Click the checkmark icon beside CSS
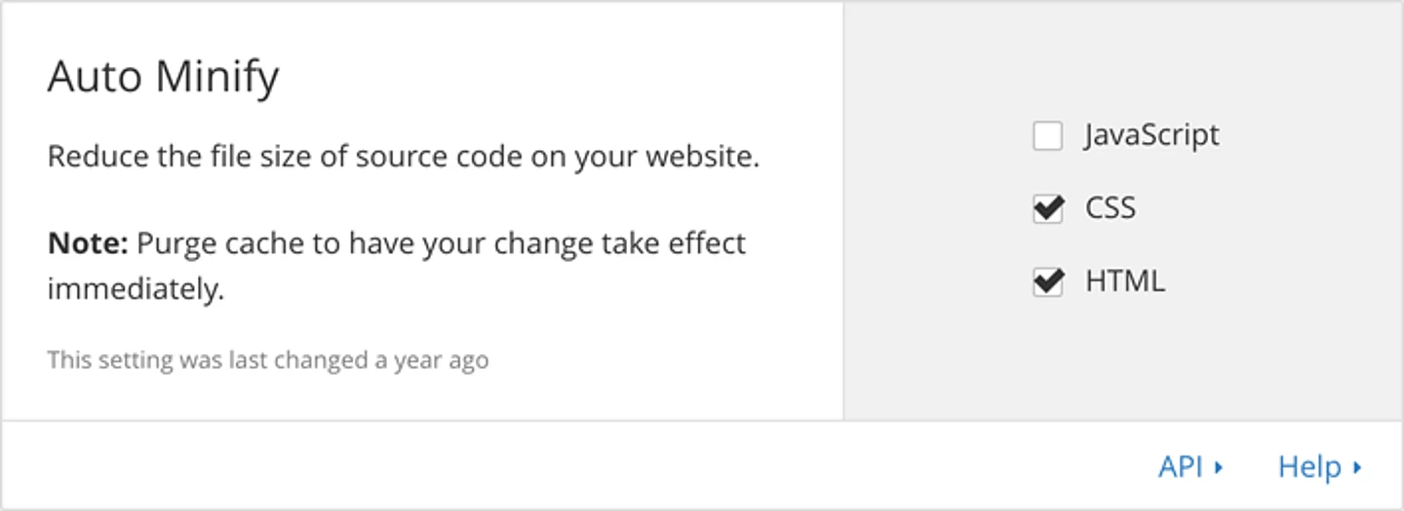The height and width of the screenshot is (511, 1404). point(1048,208)
